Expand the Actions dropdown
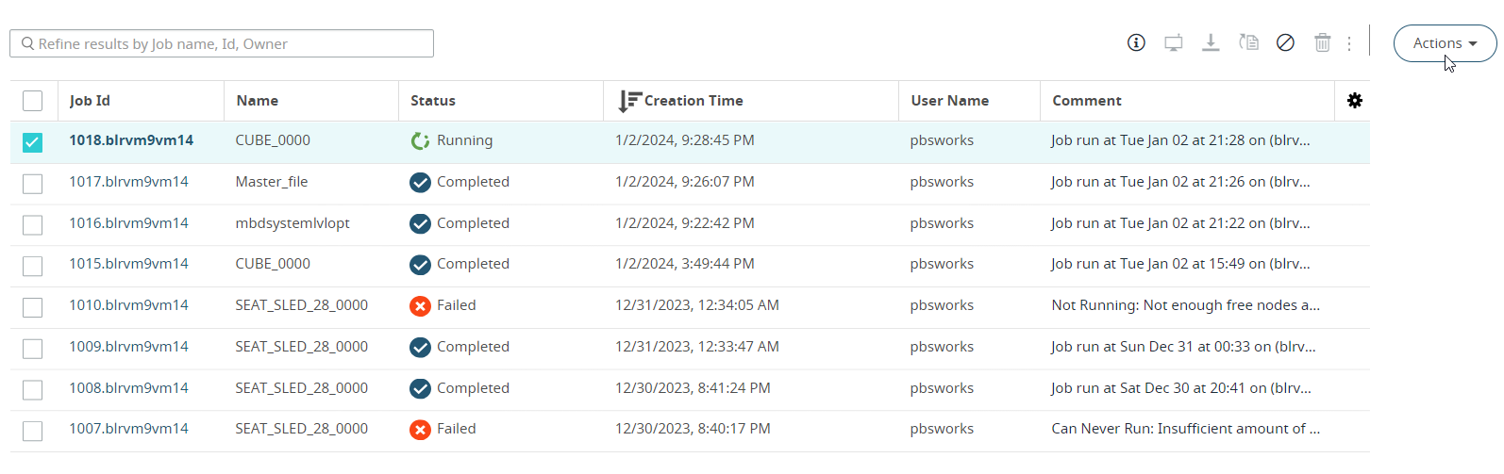1504x474 pixels. 1445,43
